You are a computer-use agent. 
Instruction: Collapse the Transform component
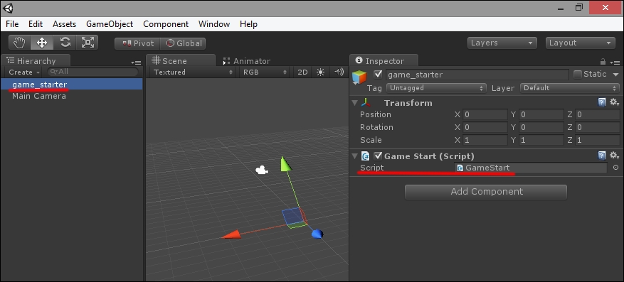tap(354, 103)
